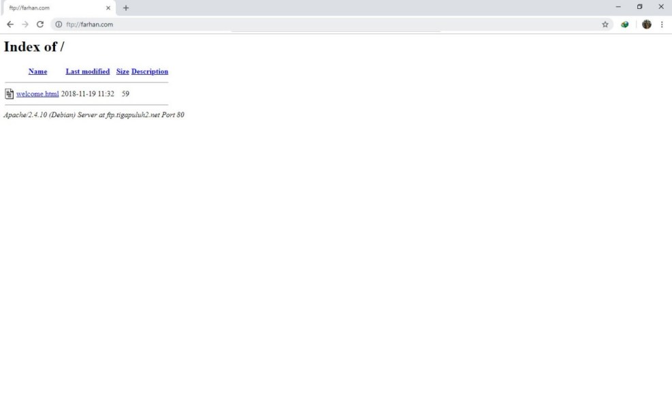Click the forward navigation arrow

click(x=25, y=25)
